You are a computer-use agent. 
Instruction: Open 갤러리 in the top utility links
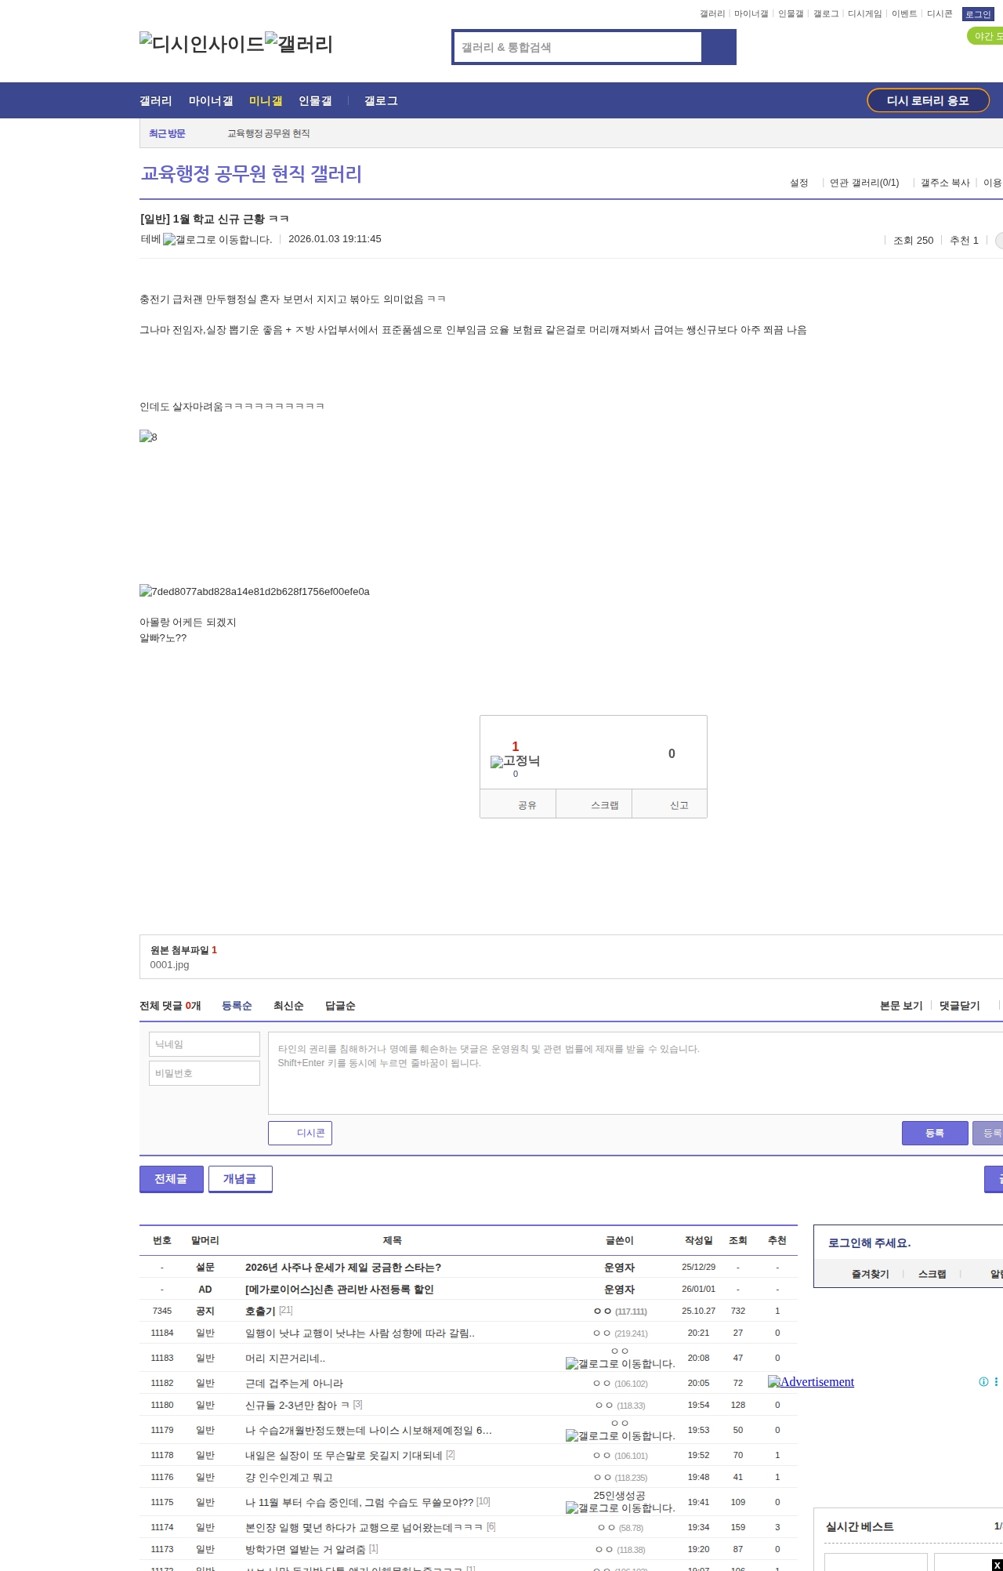point(712,14)
